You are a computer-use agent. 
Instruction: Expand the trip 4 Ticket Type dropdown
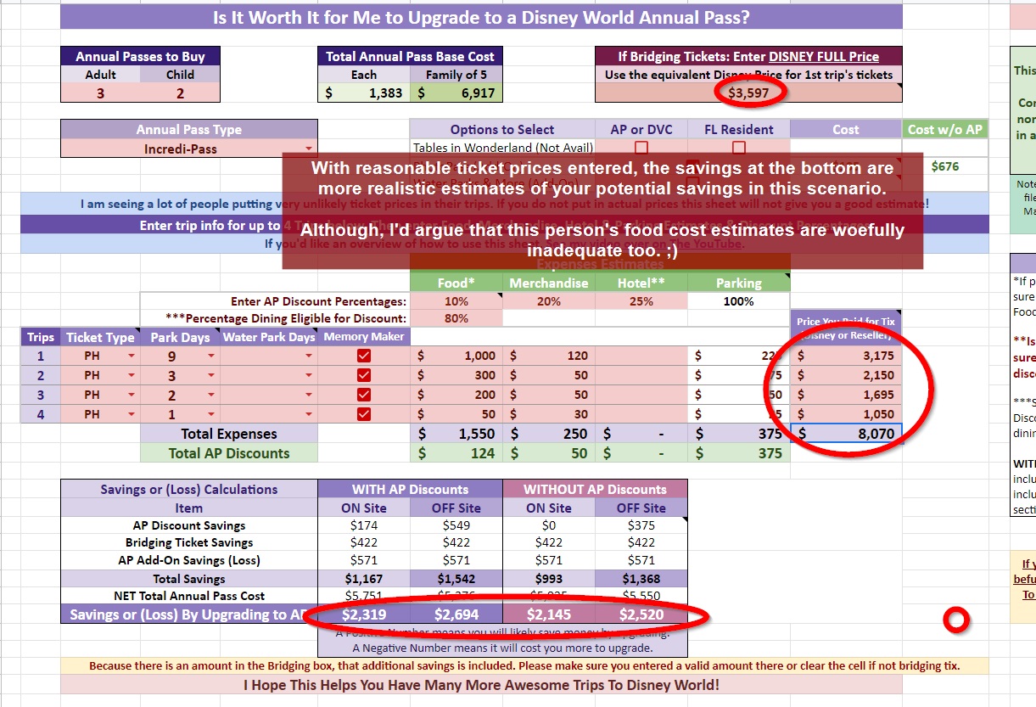(132, 414)
